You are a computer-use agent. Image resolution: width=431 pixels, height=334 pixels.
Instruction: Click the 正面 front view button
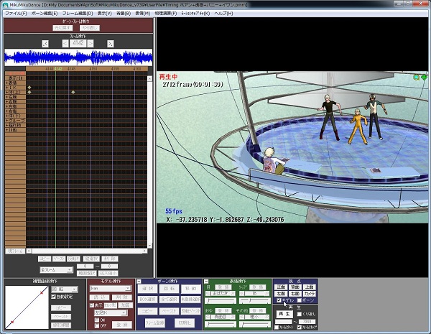(281, 287)
